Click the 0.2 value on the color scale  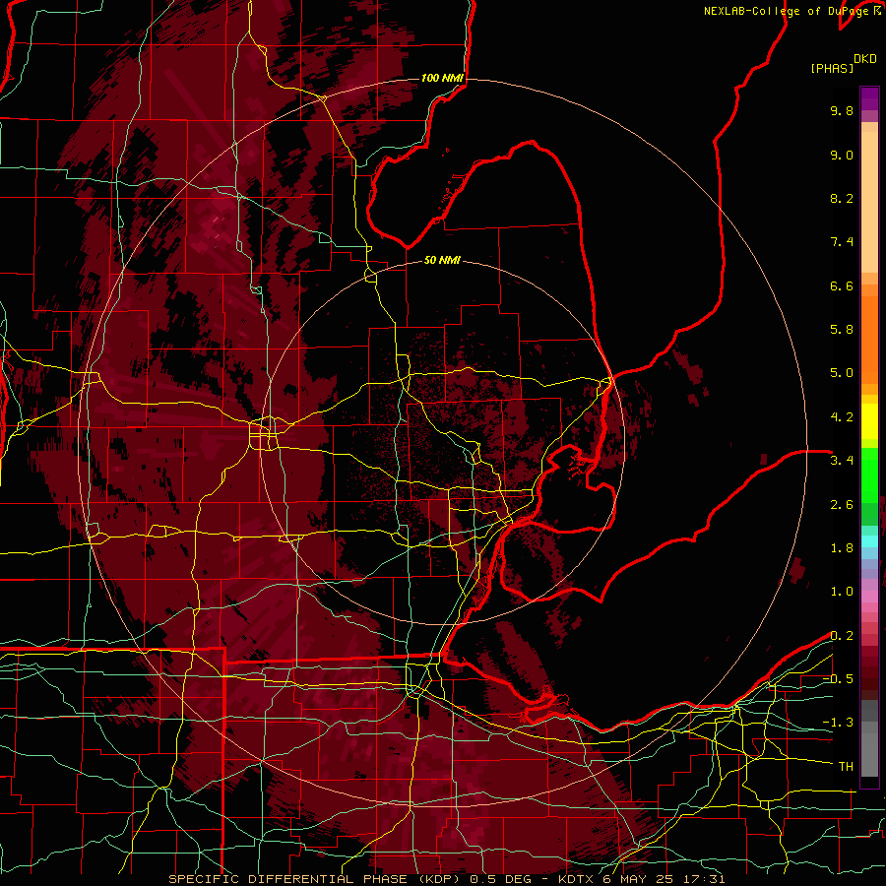click(x=842, y=636)
